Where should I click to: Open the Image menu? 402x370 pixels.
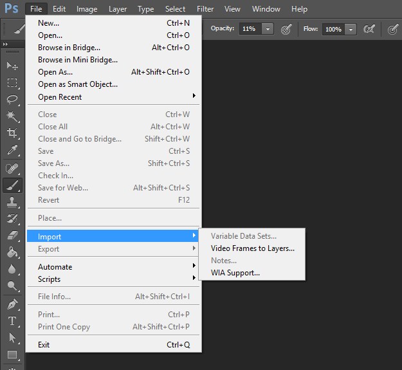click(87, 9)
